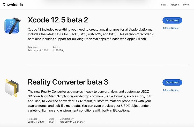The width and height of the screenshot is (194, 127).
Task: Open the More menu
Action: click(x=186, y=5)
